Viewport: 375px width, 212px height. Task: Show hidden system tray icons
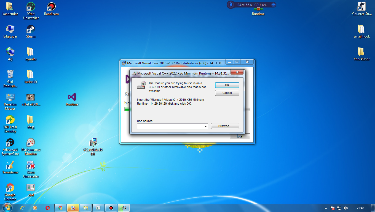(x=326, y=208)
